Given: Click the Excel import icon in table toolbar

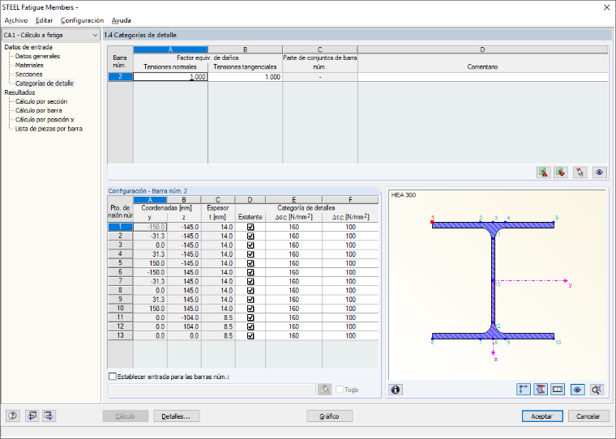Looking at the screenshot, I should [x=561, y=173].
